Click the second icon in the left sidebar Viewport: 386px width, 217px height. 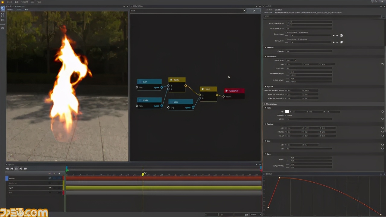point(3,14)
